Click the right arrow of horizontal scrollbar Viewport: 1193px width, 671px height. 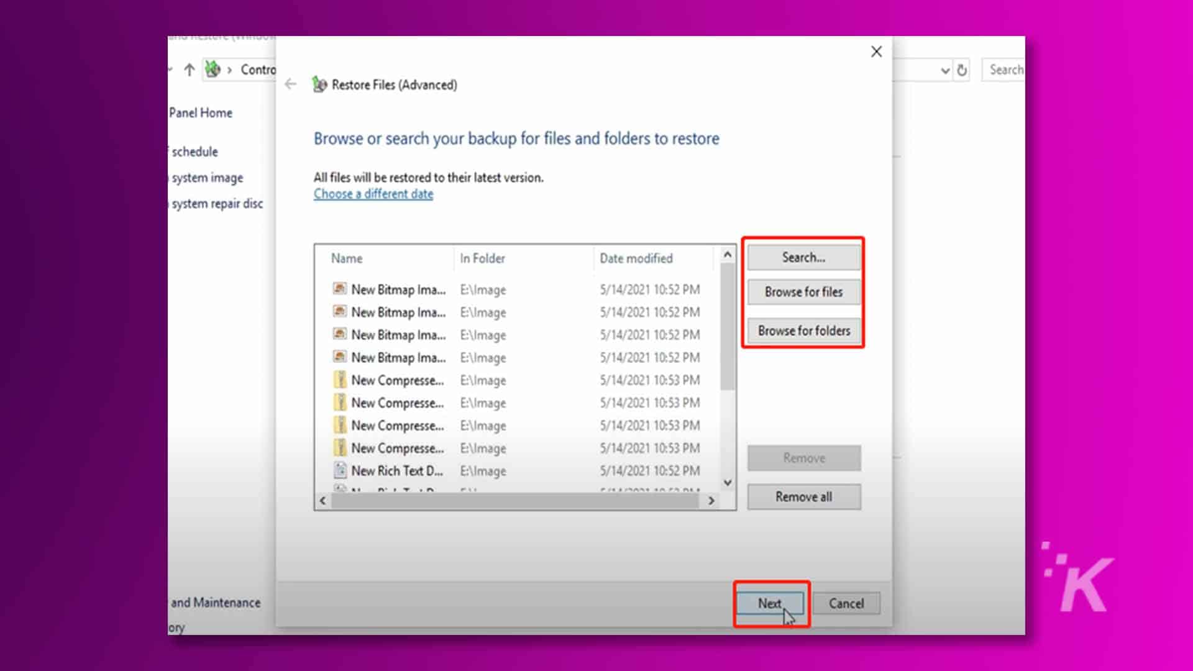[711, 501]
